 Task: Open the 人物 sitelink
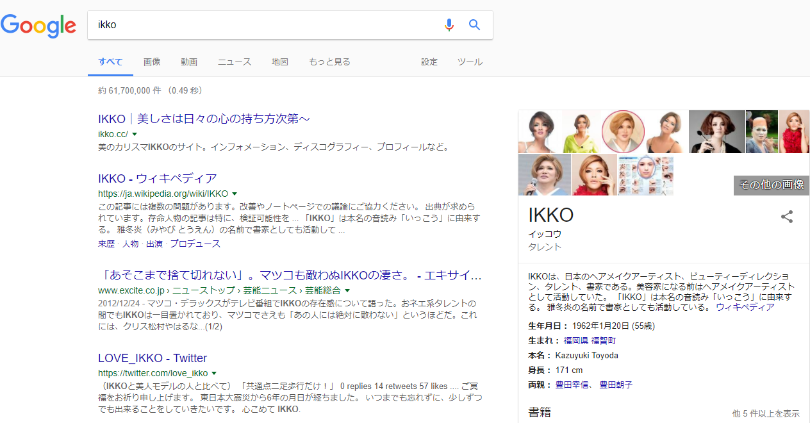tap(130, 244)
